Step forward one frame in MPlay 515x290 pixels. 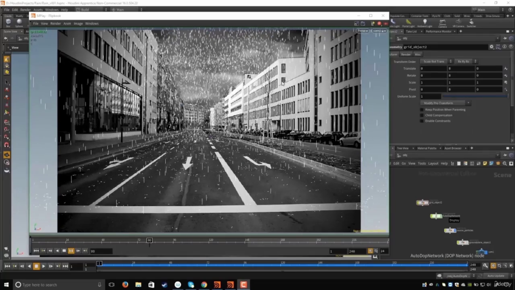pyautogui.click(x=78, y=251)
